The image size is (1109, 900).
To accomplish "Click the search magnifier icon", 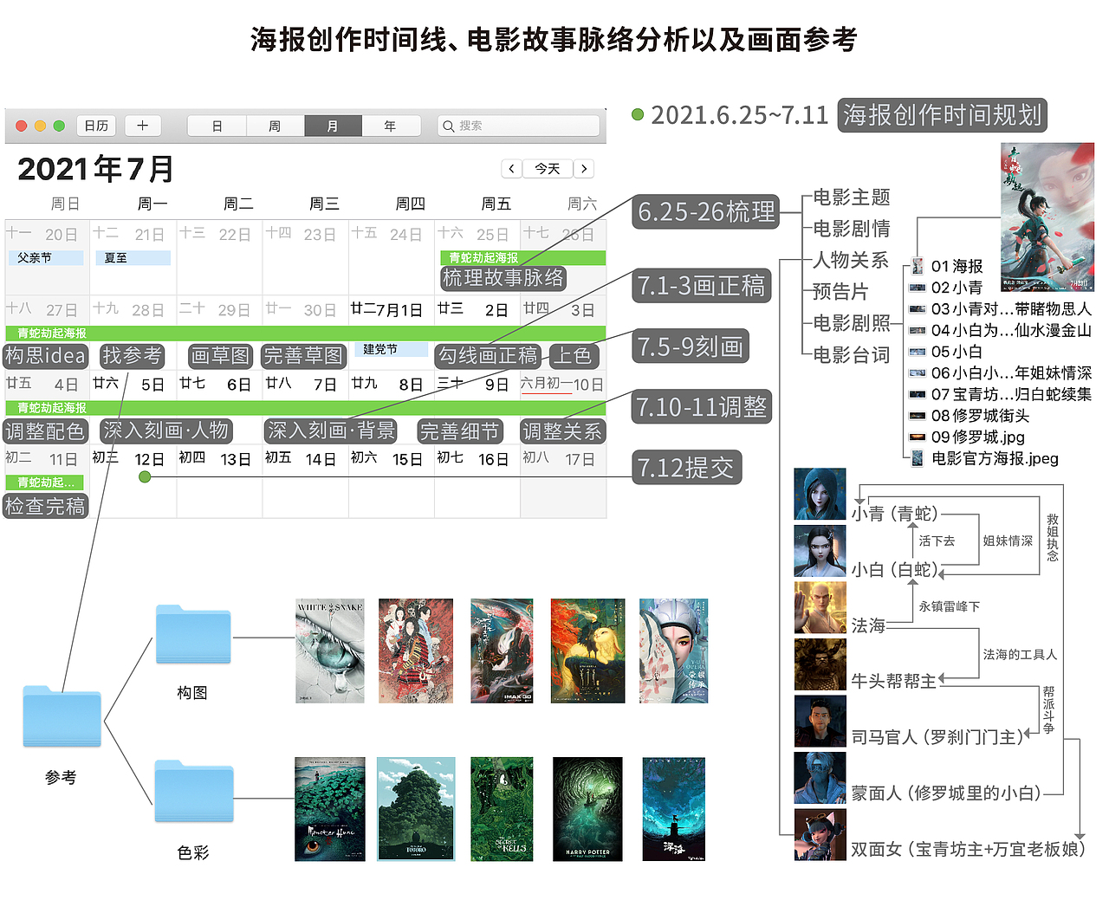I will [x=450, y=126].
